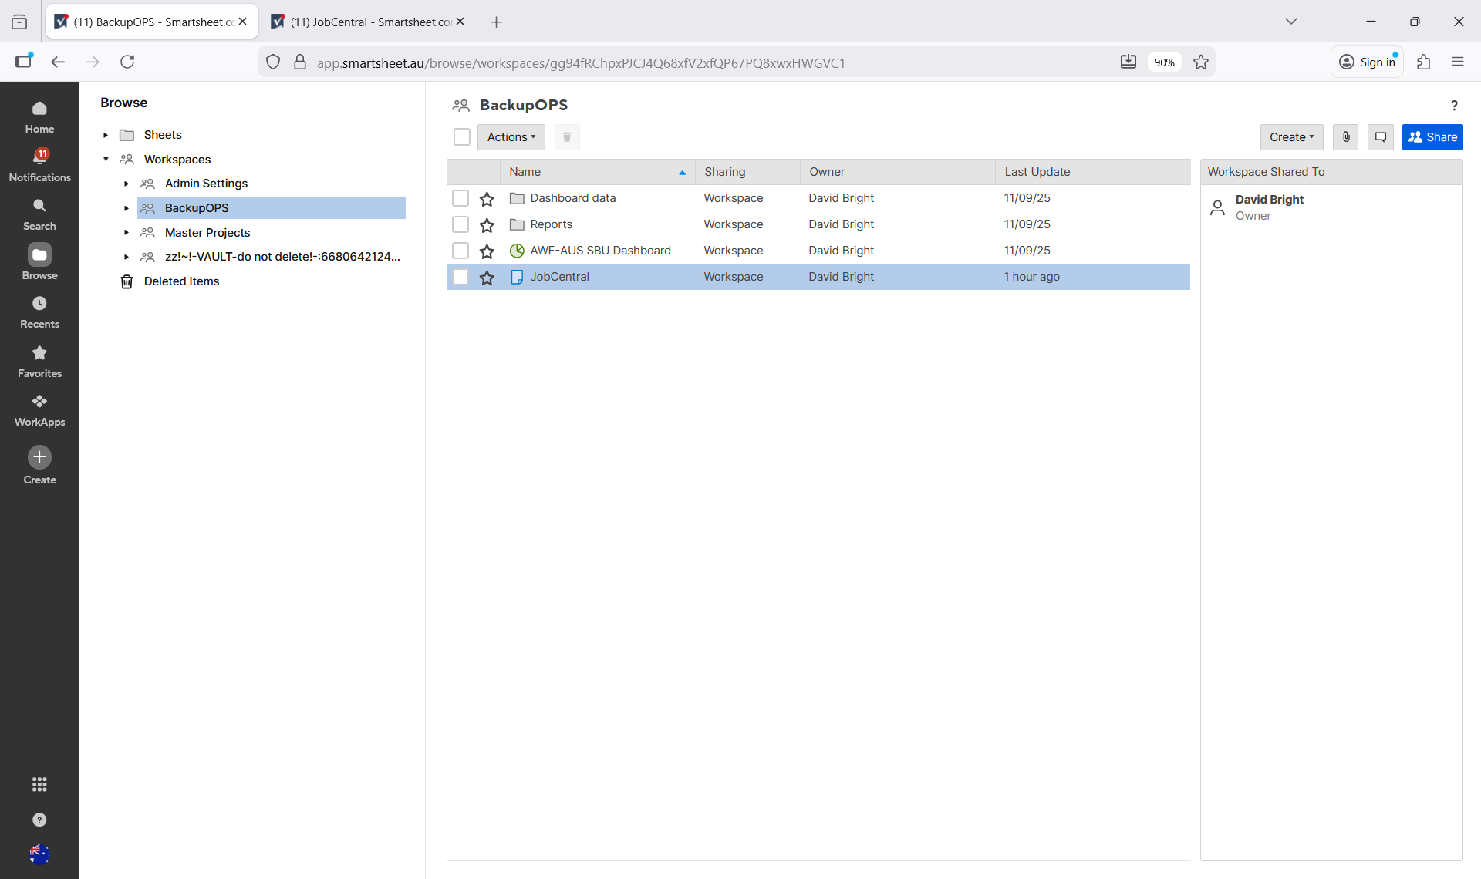Favorite the JobCentral sheet star

tap(487, 278)
